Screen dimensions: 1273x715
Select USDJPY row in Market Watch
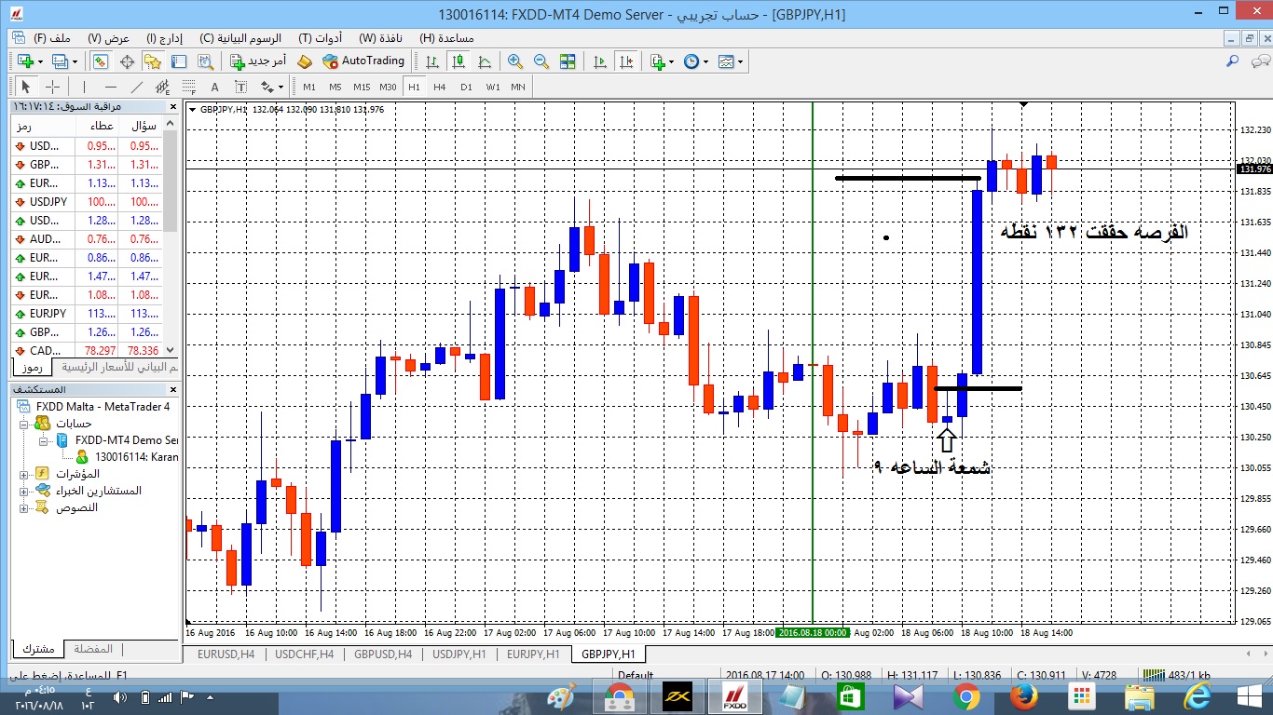87,202
